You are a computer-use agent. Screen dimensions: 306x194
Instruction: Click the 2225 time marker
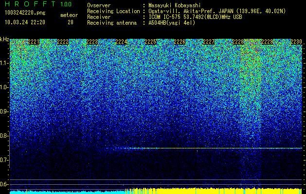click(x=150, y=42)
